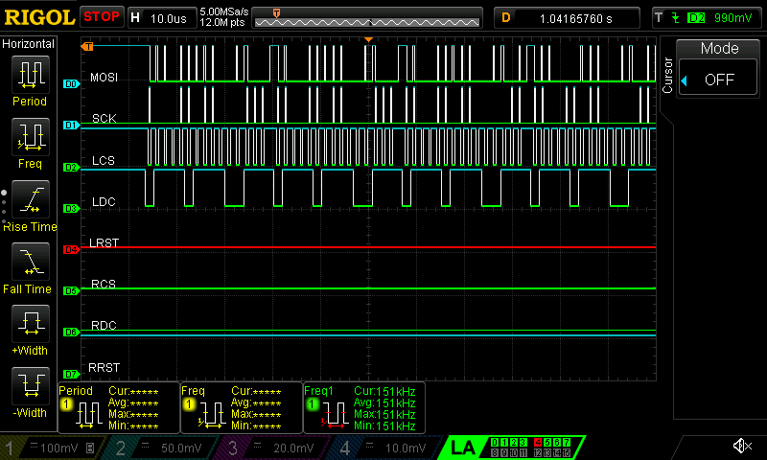This screenshot has height=460, width=767.
Task: Select the Rise Time measurement icon
Action: click(30, 199)
